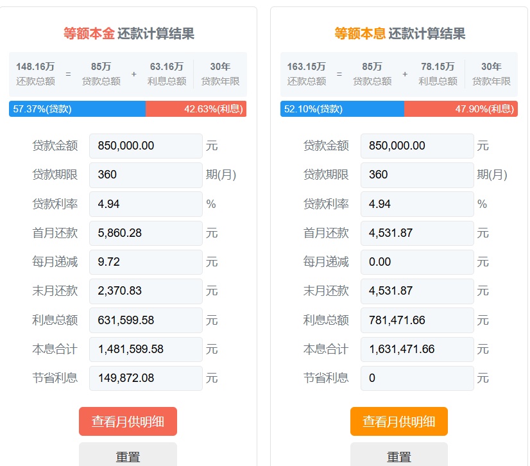Click 贷款金额 field in 等额本息 panel

(x=416, y=146)
